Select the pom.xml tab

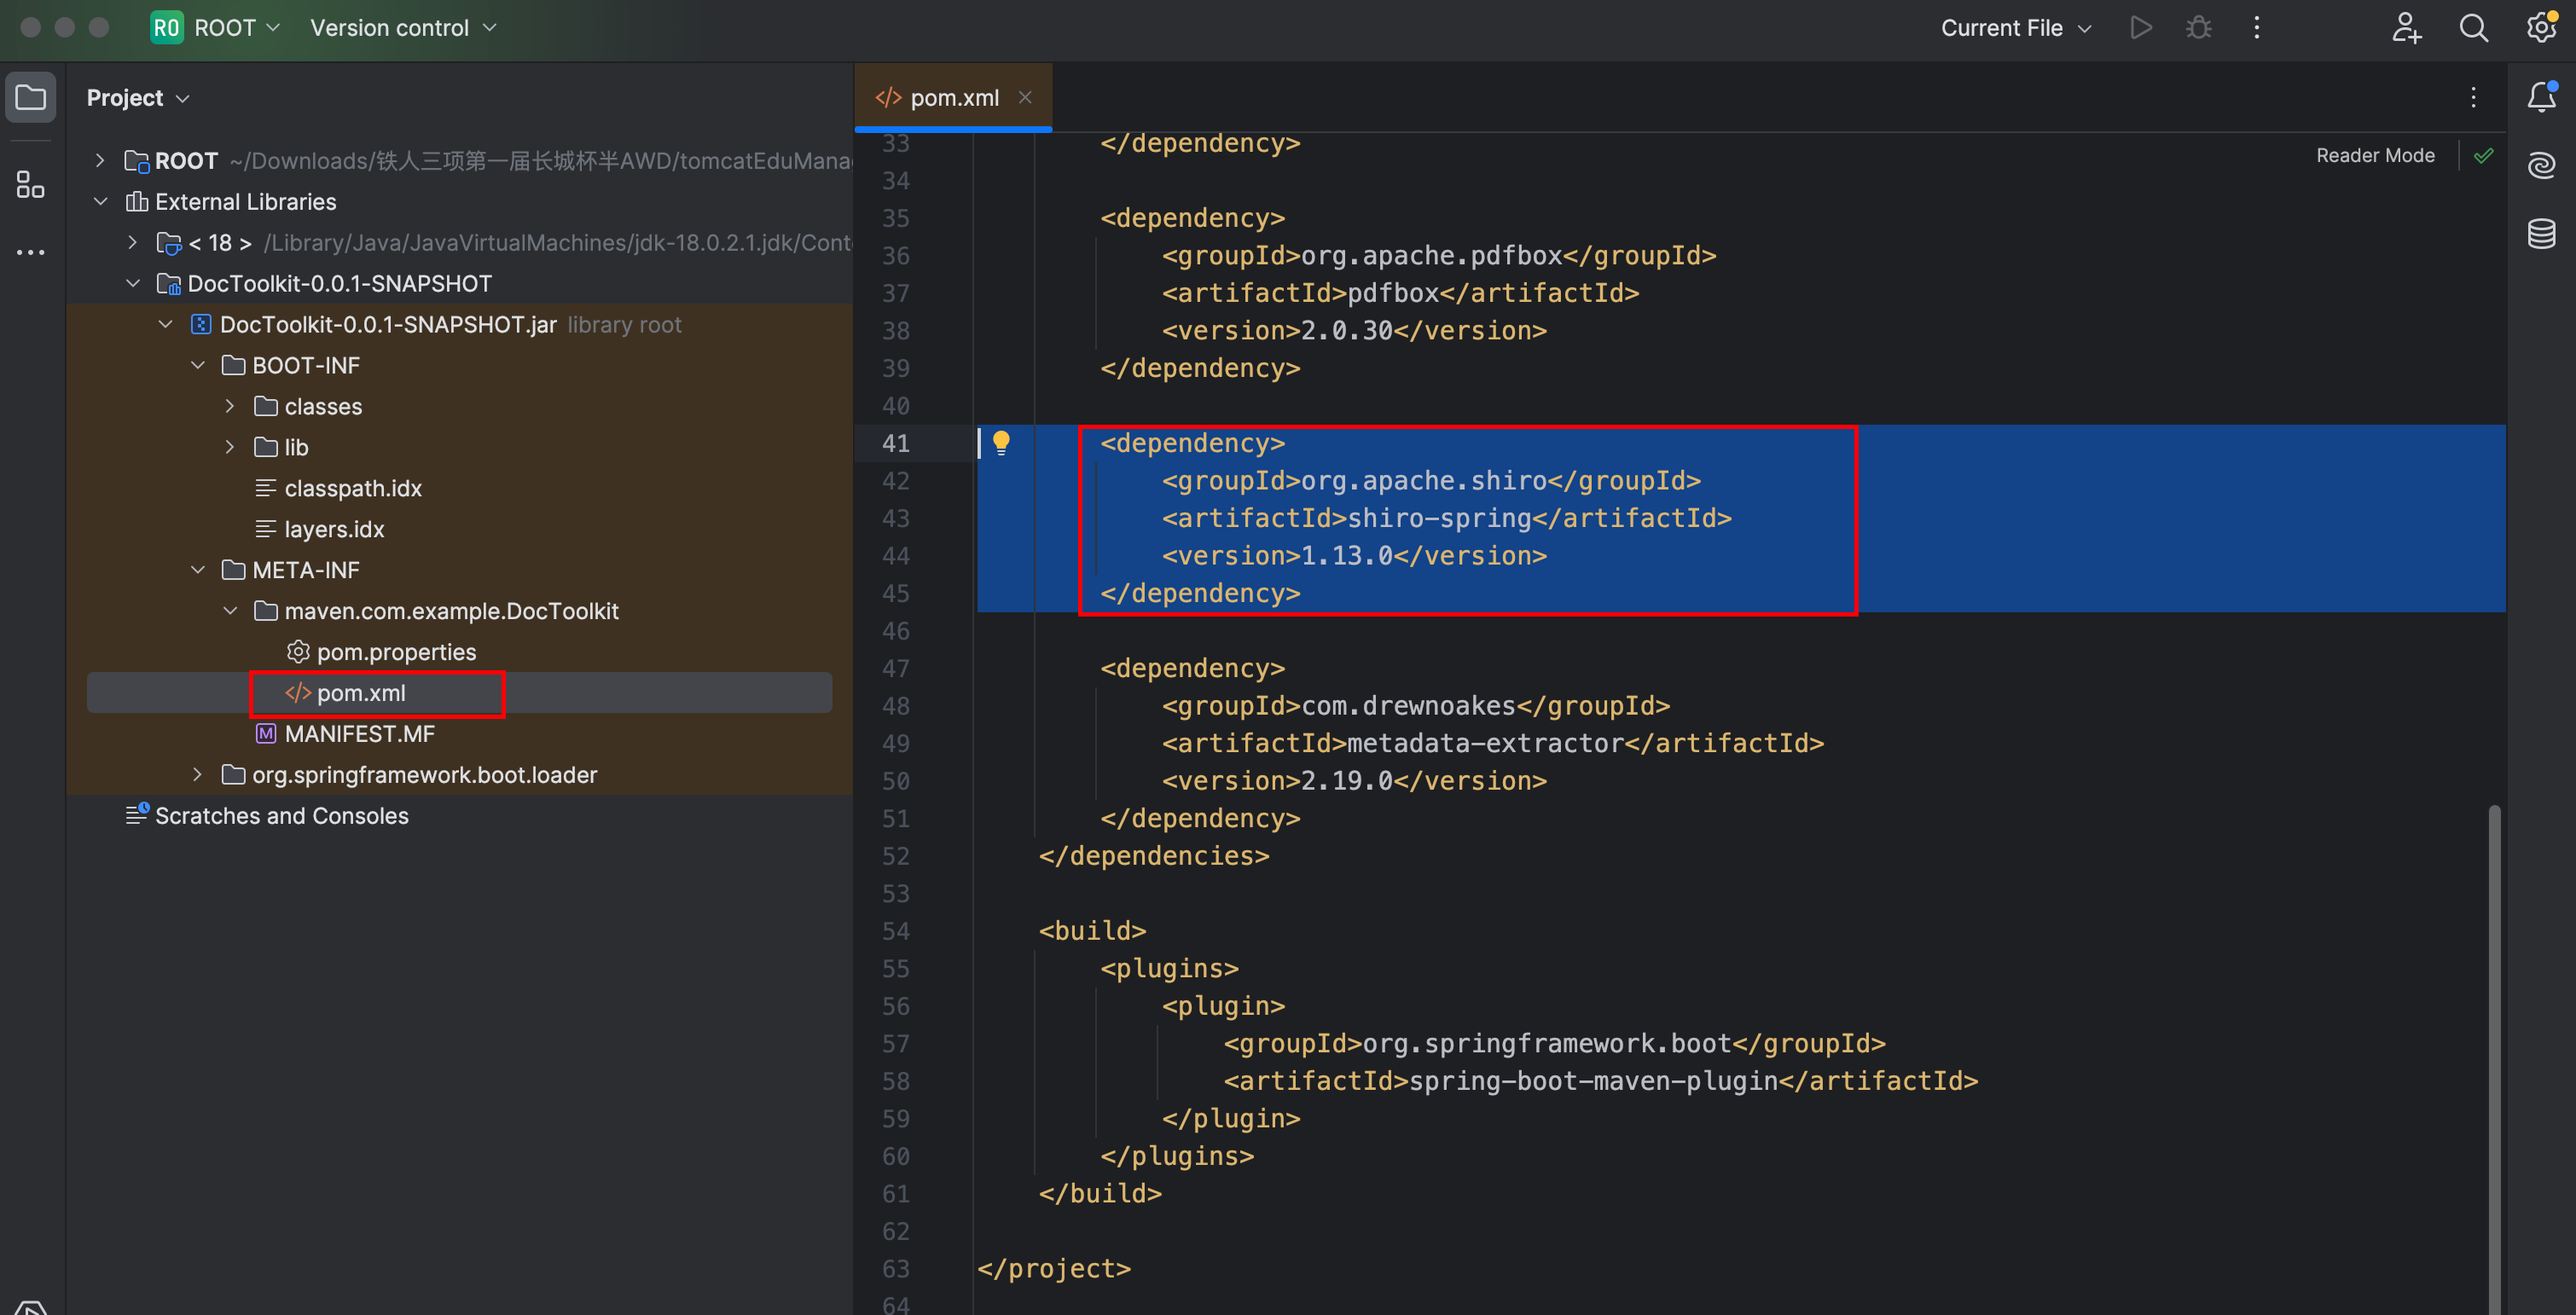click(x=949, y=96)
